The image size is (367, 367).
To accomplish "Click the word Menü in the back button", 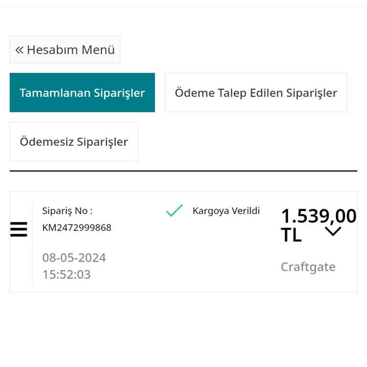I will pos(98,50).
